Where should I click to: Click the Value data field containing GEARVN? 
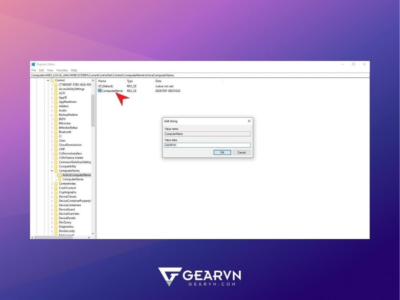207,145
